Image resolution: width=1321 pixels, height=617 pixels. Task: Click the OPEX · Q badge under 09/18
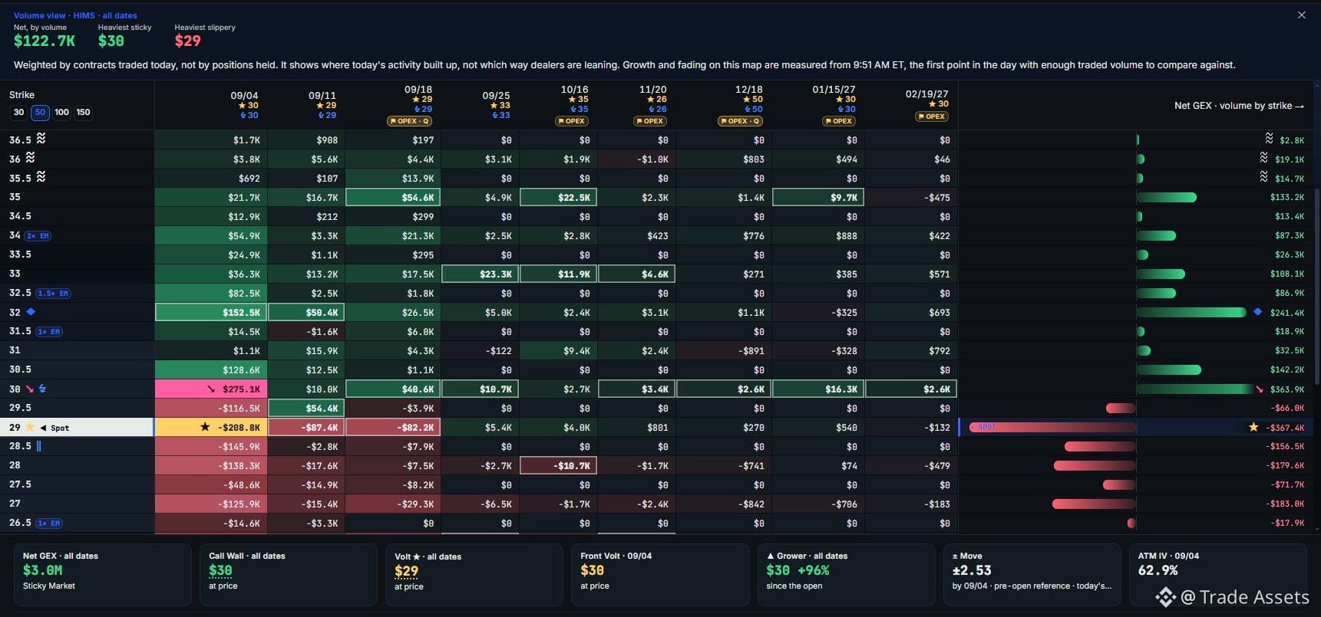point(410,121)
